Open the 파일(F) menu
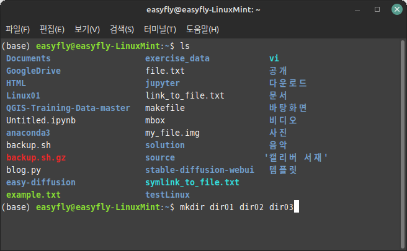 tap(17, 29)
